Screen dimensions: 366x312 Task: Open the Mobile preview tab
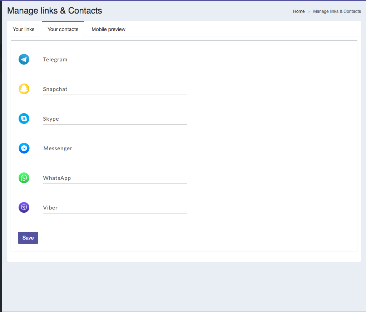click(108, 29)
